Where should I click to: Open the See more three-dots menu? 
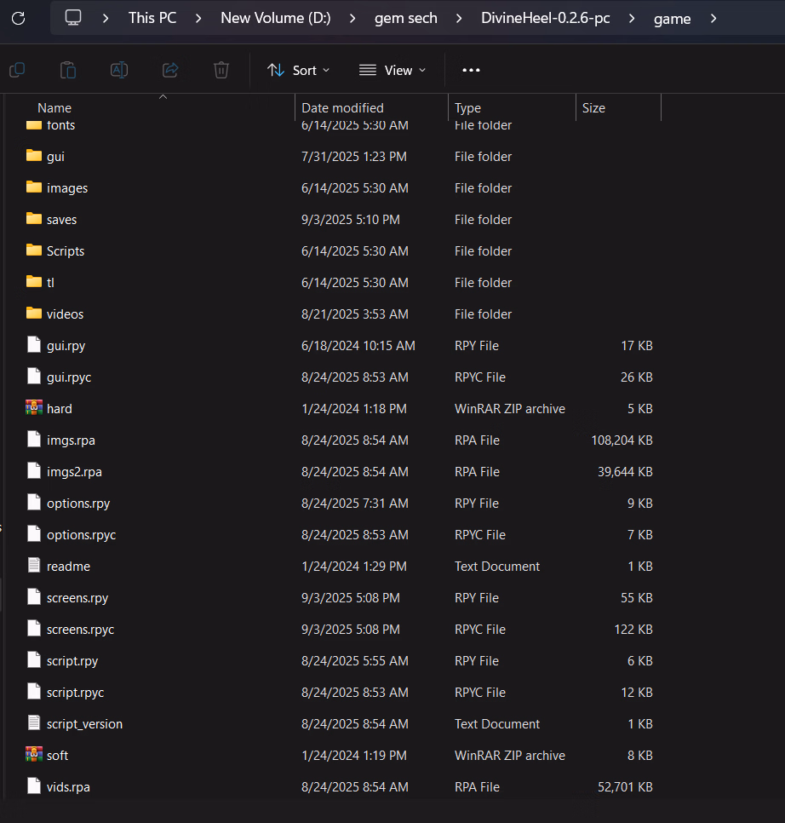click(x=471, y=70)
